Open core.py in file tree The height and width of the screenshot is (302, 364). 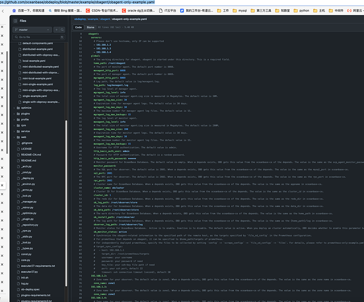point(25,260)
